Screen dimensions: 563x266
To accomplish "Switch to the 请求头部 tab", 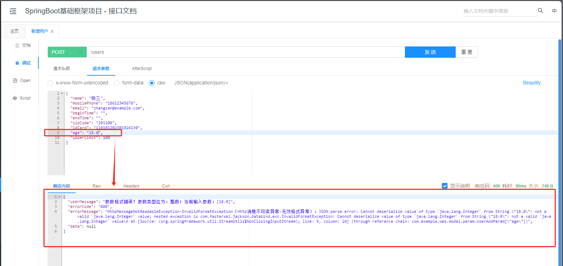I will click(x=62, y=69).
